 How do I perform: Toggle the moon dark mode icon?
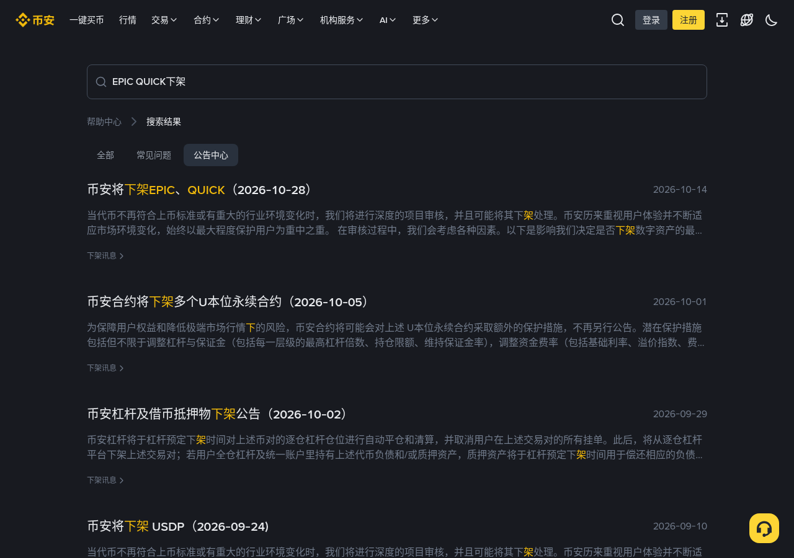(772, 20)
